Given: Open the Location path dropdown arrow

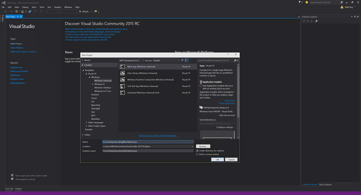Looking at the screenshot, I should click(x=192, y=147).
